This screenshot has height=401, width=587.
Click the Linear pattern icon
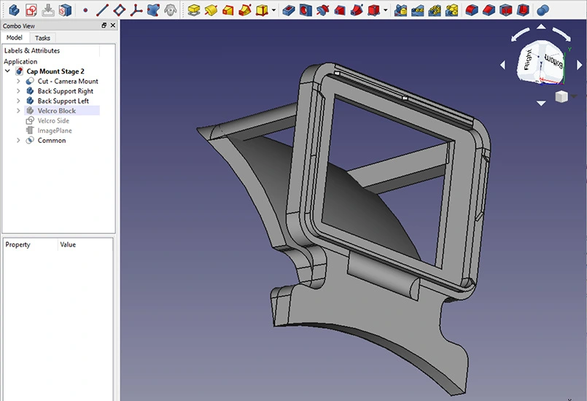point(417,10)
